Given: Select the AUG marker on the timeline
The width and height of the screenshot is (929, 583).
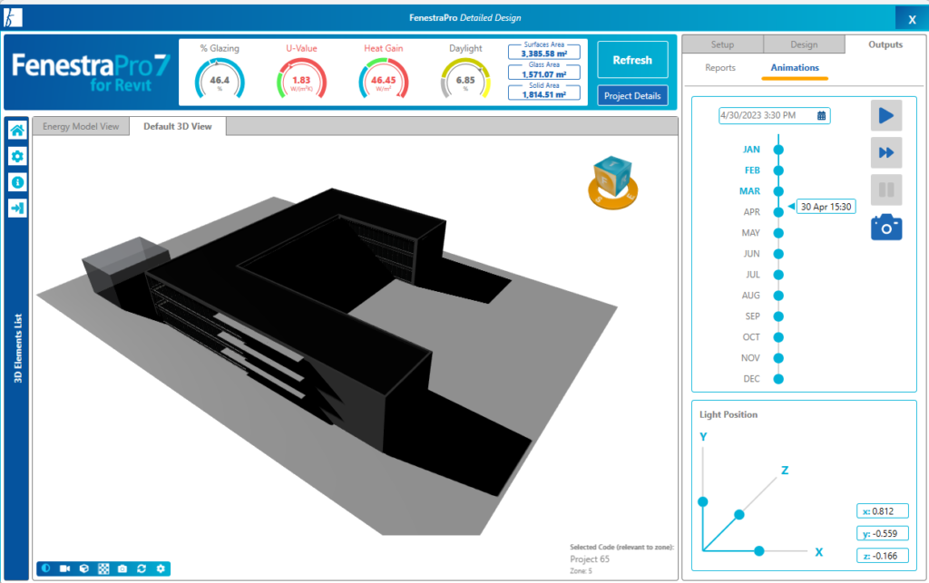Looking at the screenshot, I should pos(778,296).
